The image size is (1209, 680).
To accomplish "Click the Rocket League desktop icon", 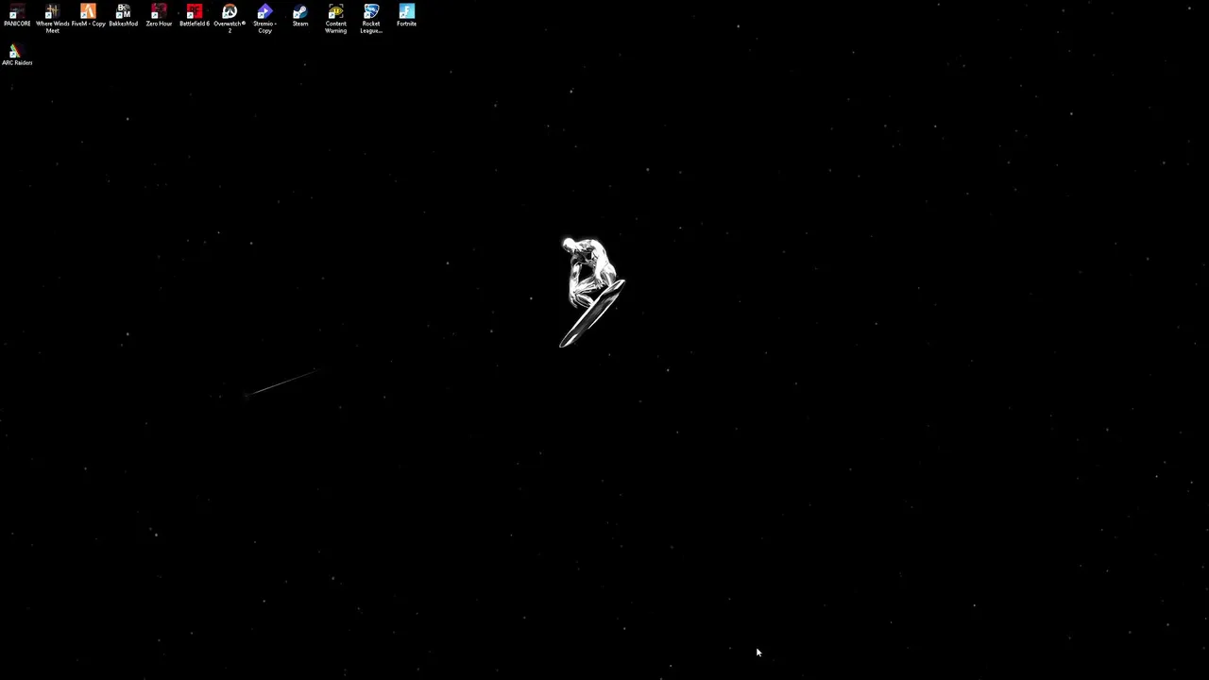I will 371,19.
